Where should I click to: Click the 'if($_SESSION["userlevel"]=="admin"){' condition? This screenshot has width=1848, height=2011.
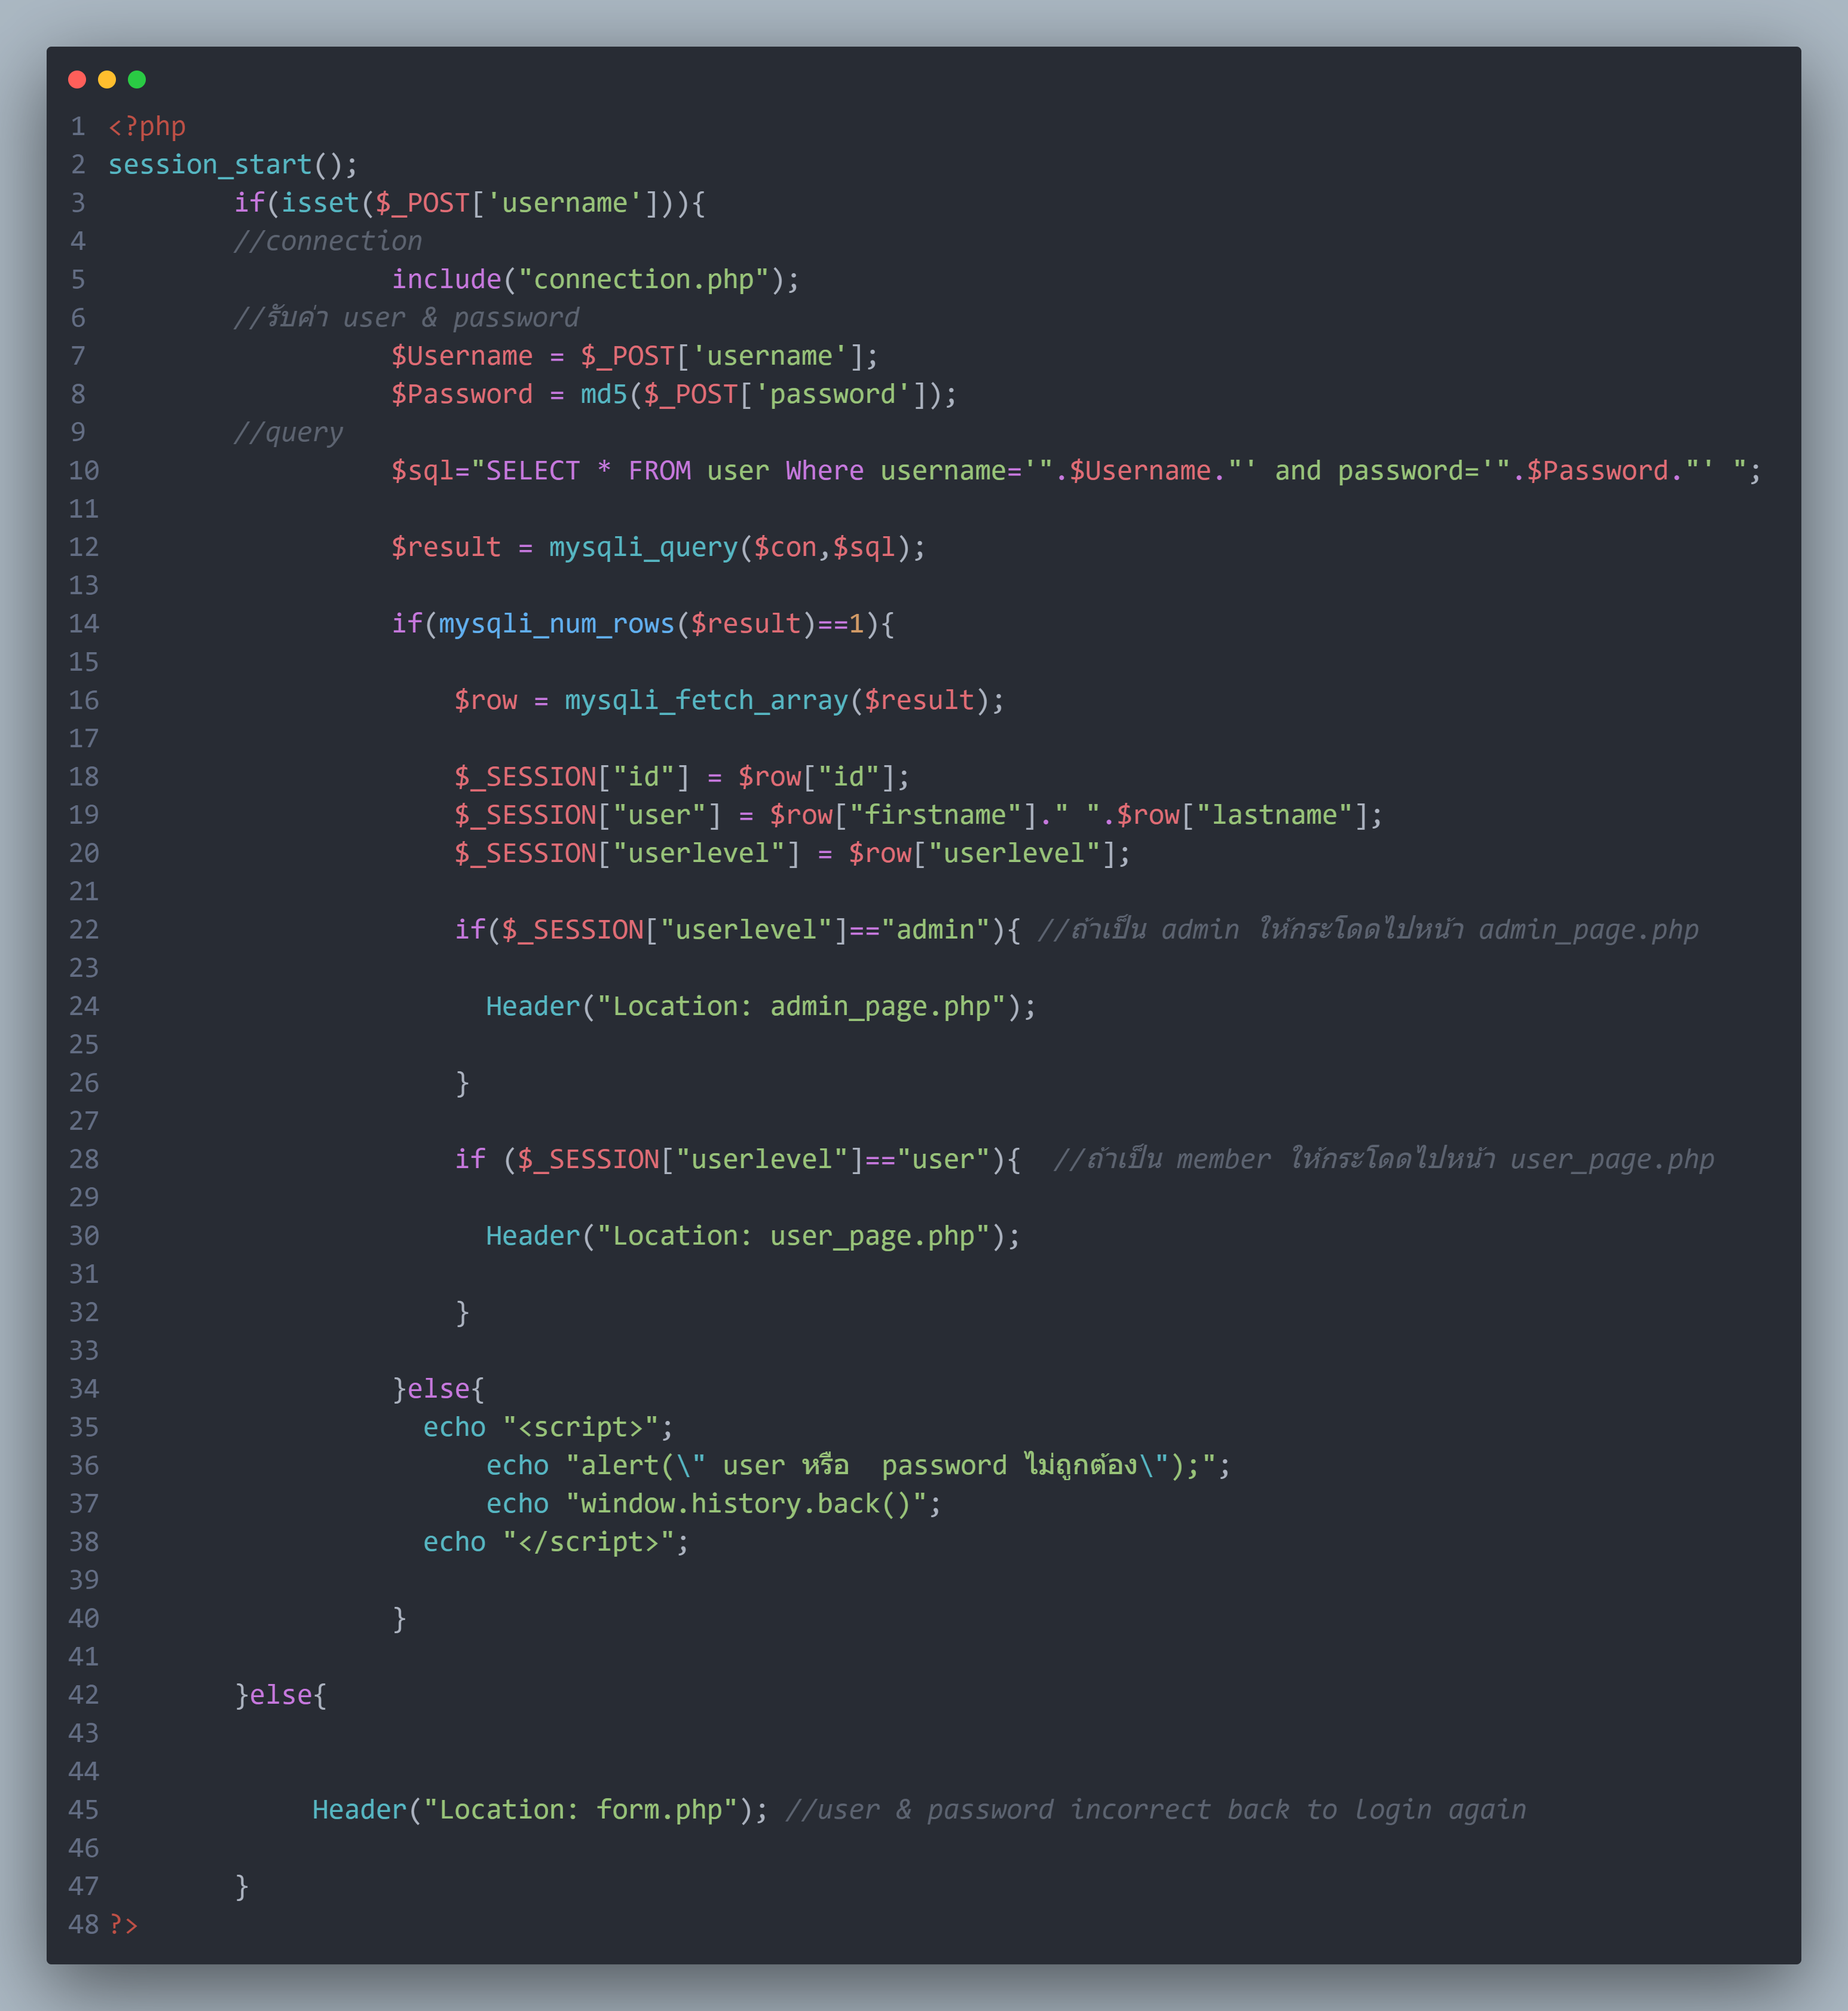click(x=738, y=930)
